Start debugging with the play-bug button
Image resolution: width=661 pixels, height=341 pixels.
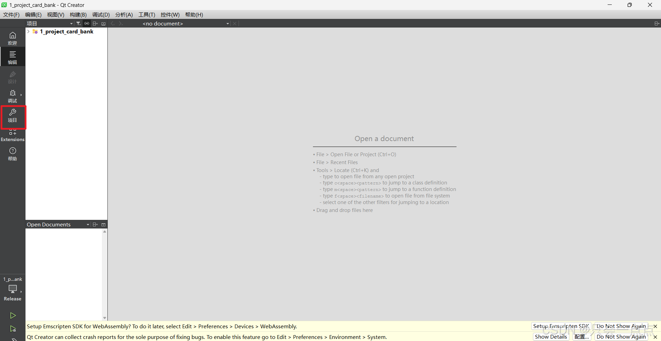(13, 329)
